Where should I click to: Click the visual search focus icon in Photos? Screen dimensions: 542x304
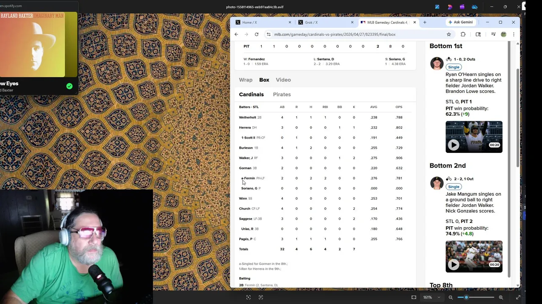pos(249,297)
